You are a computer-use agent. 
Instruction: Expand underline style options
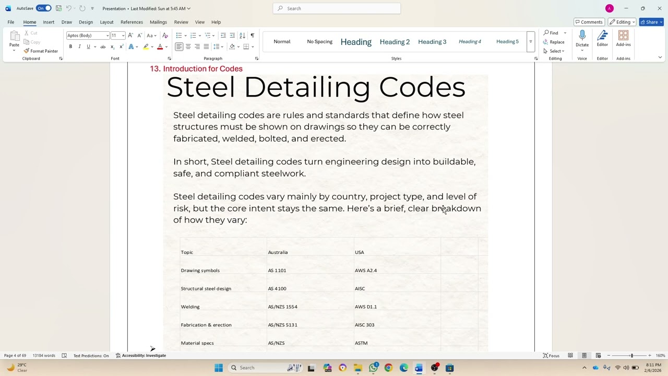click(x=95, y=46)
